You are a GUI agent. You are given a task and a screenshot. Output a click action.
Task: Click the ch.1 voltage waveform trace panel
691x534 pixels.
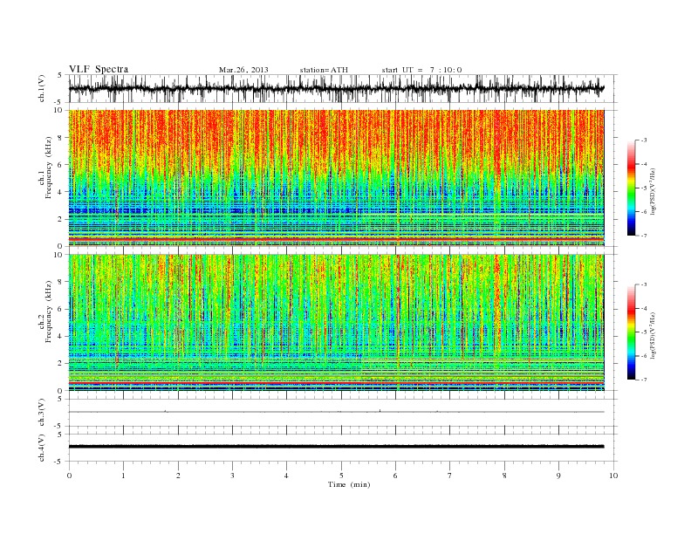342,88
